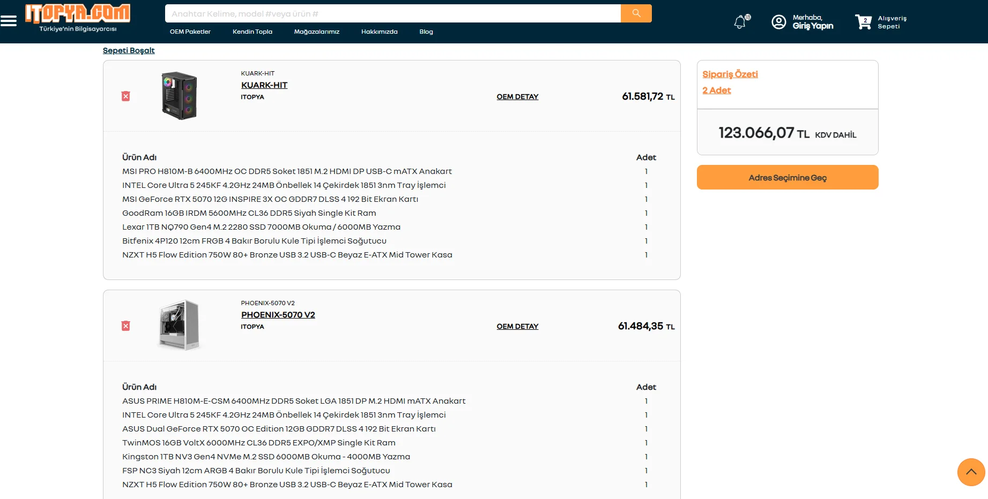Click the 2 Adet link
The image size is (988, 499).
tap(717, 90)
